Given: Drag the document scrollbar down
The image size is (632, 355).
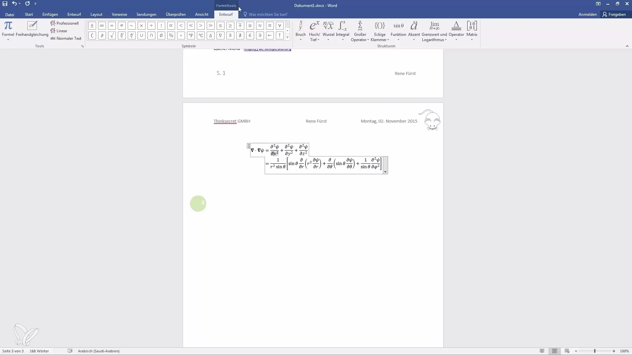Looking at the screenshot, I should point(628,344).
